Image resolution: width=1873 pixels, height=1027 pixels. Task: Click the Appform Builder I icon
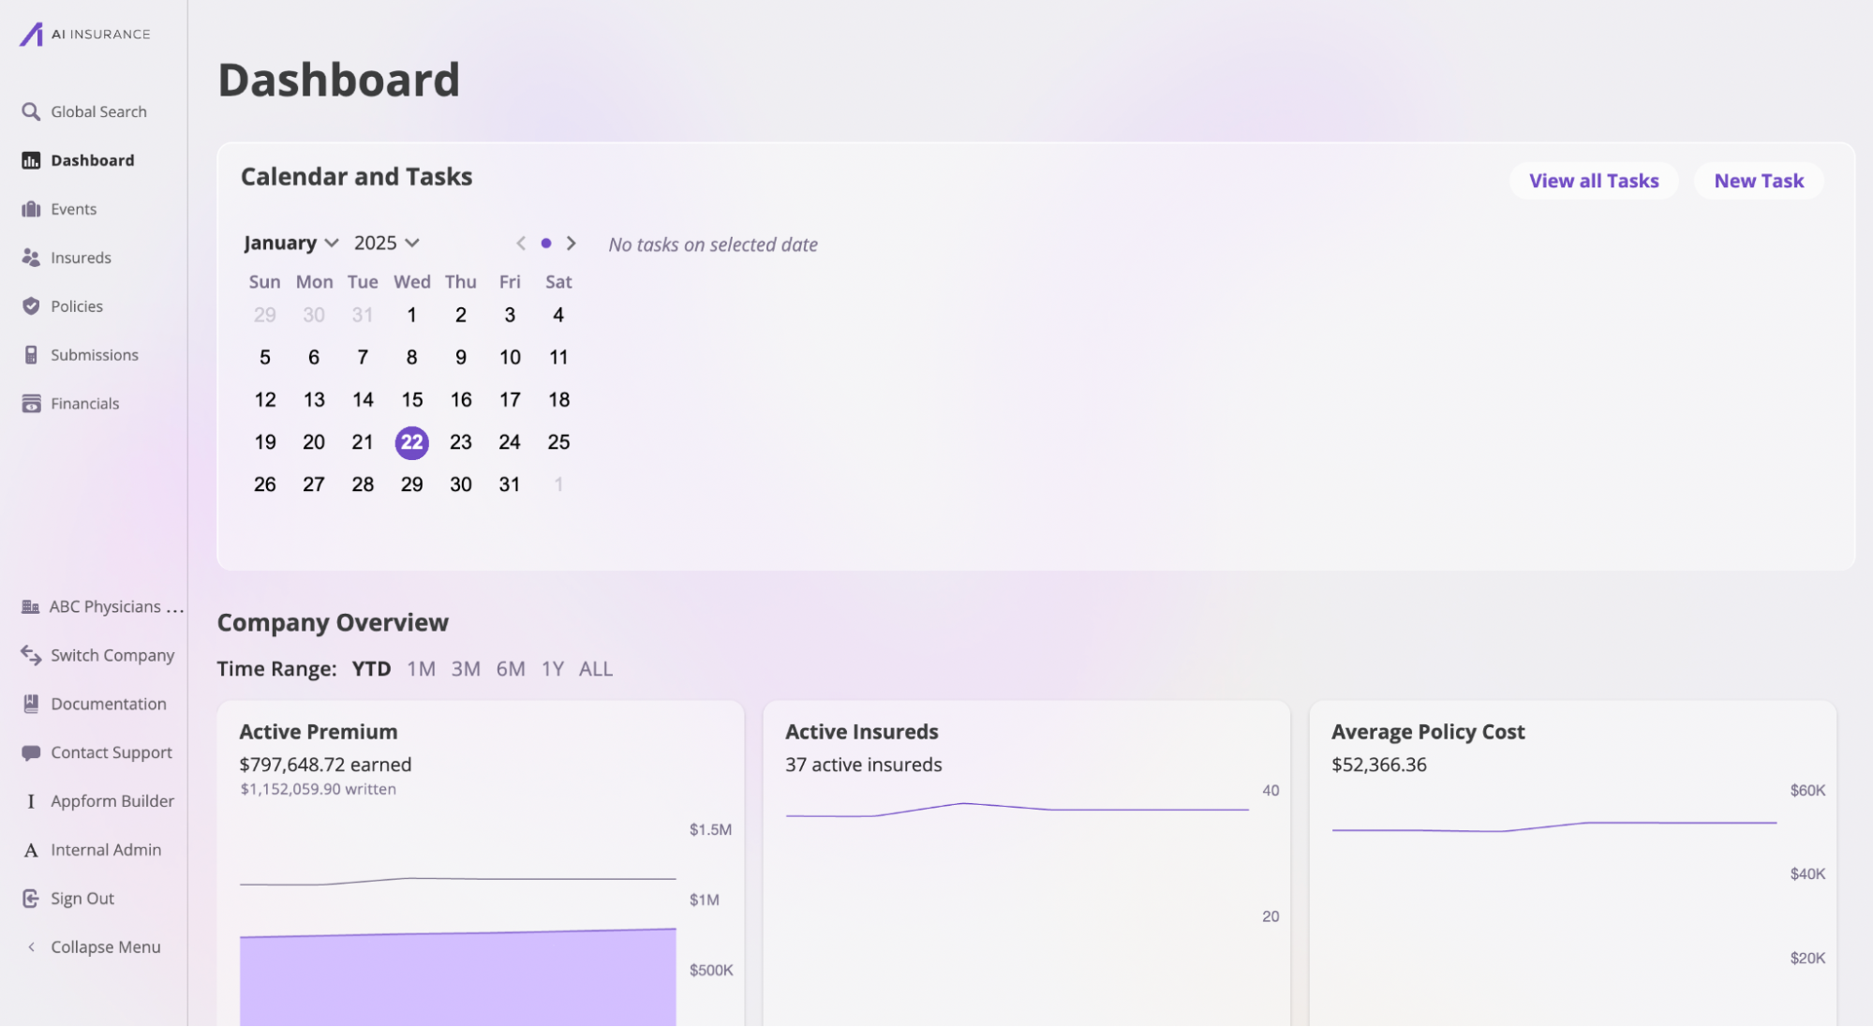pyautogui.click(x=31, y=801)
